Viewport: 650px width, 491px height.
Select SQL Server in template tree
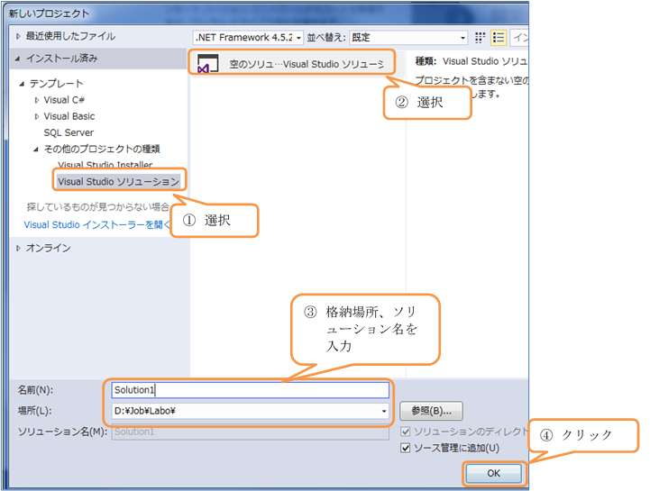click(x=69, y=132)
